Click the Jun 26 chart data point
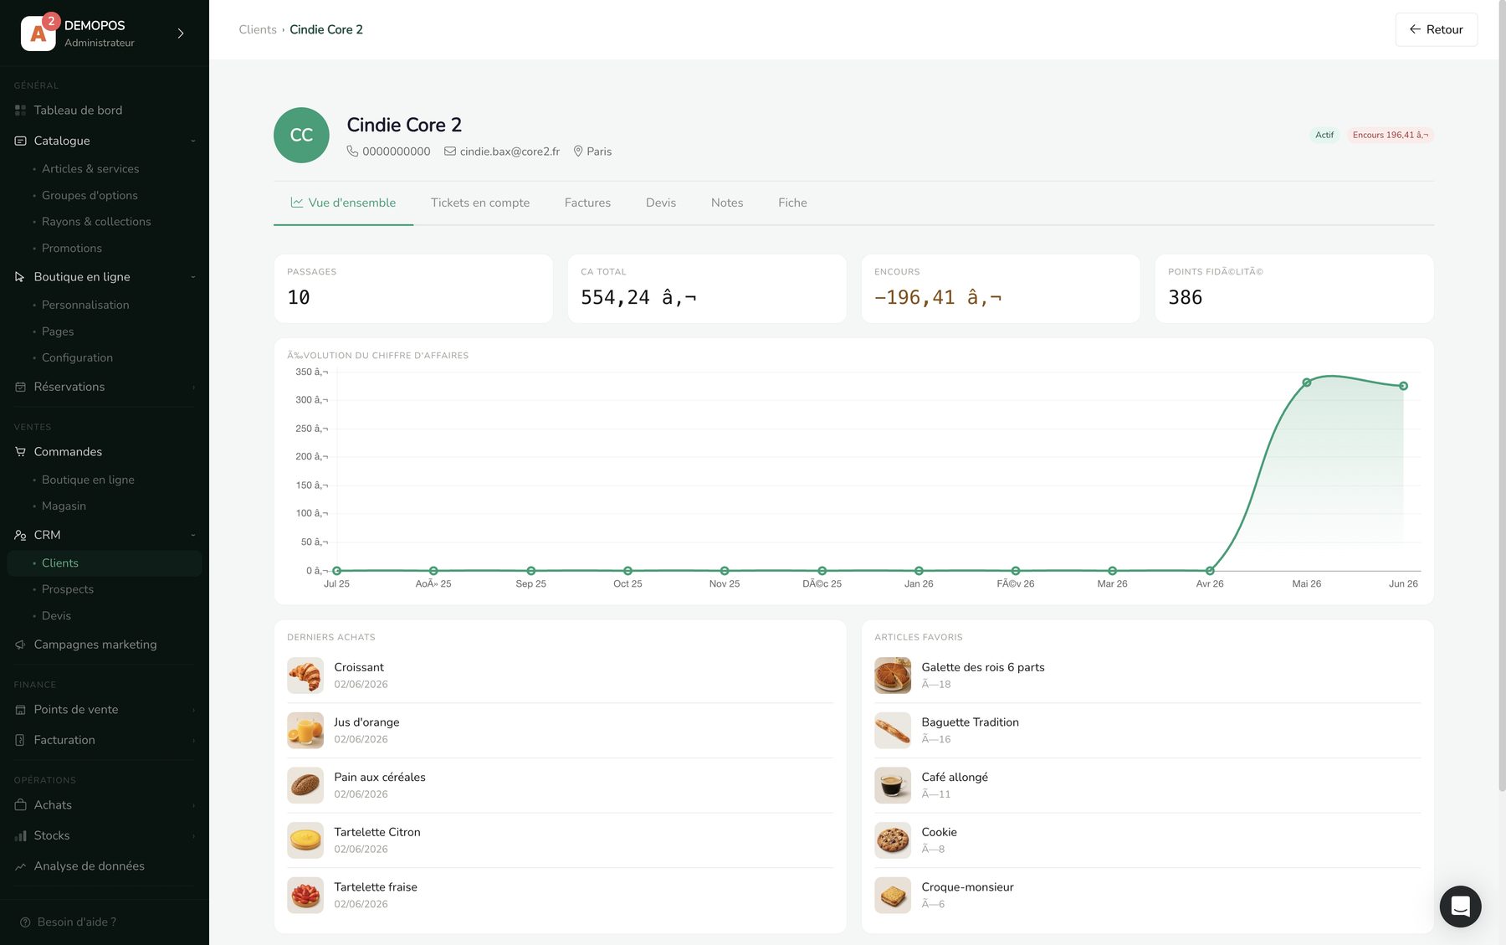The image size is (1506, 945). coord(1403,386)
